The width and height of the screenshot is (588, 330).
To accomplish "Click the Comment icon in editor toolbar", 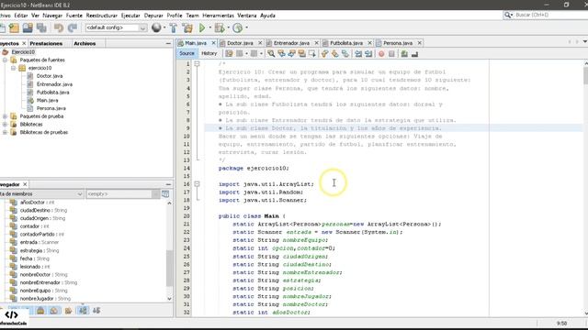I will [404, 54].
